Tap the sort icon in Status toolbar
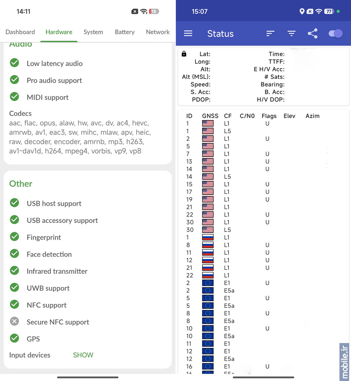Screen dimensions: 351x381 tap(271, 33)
